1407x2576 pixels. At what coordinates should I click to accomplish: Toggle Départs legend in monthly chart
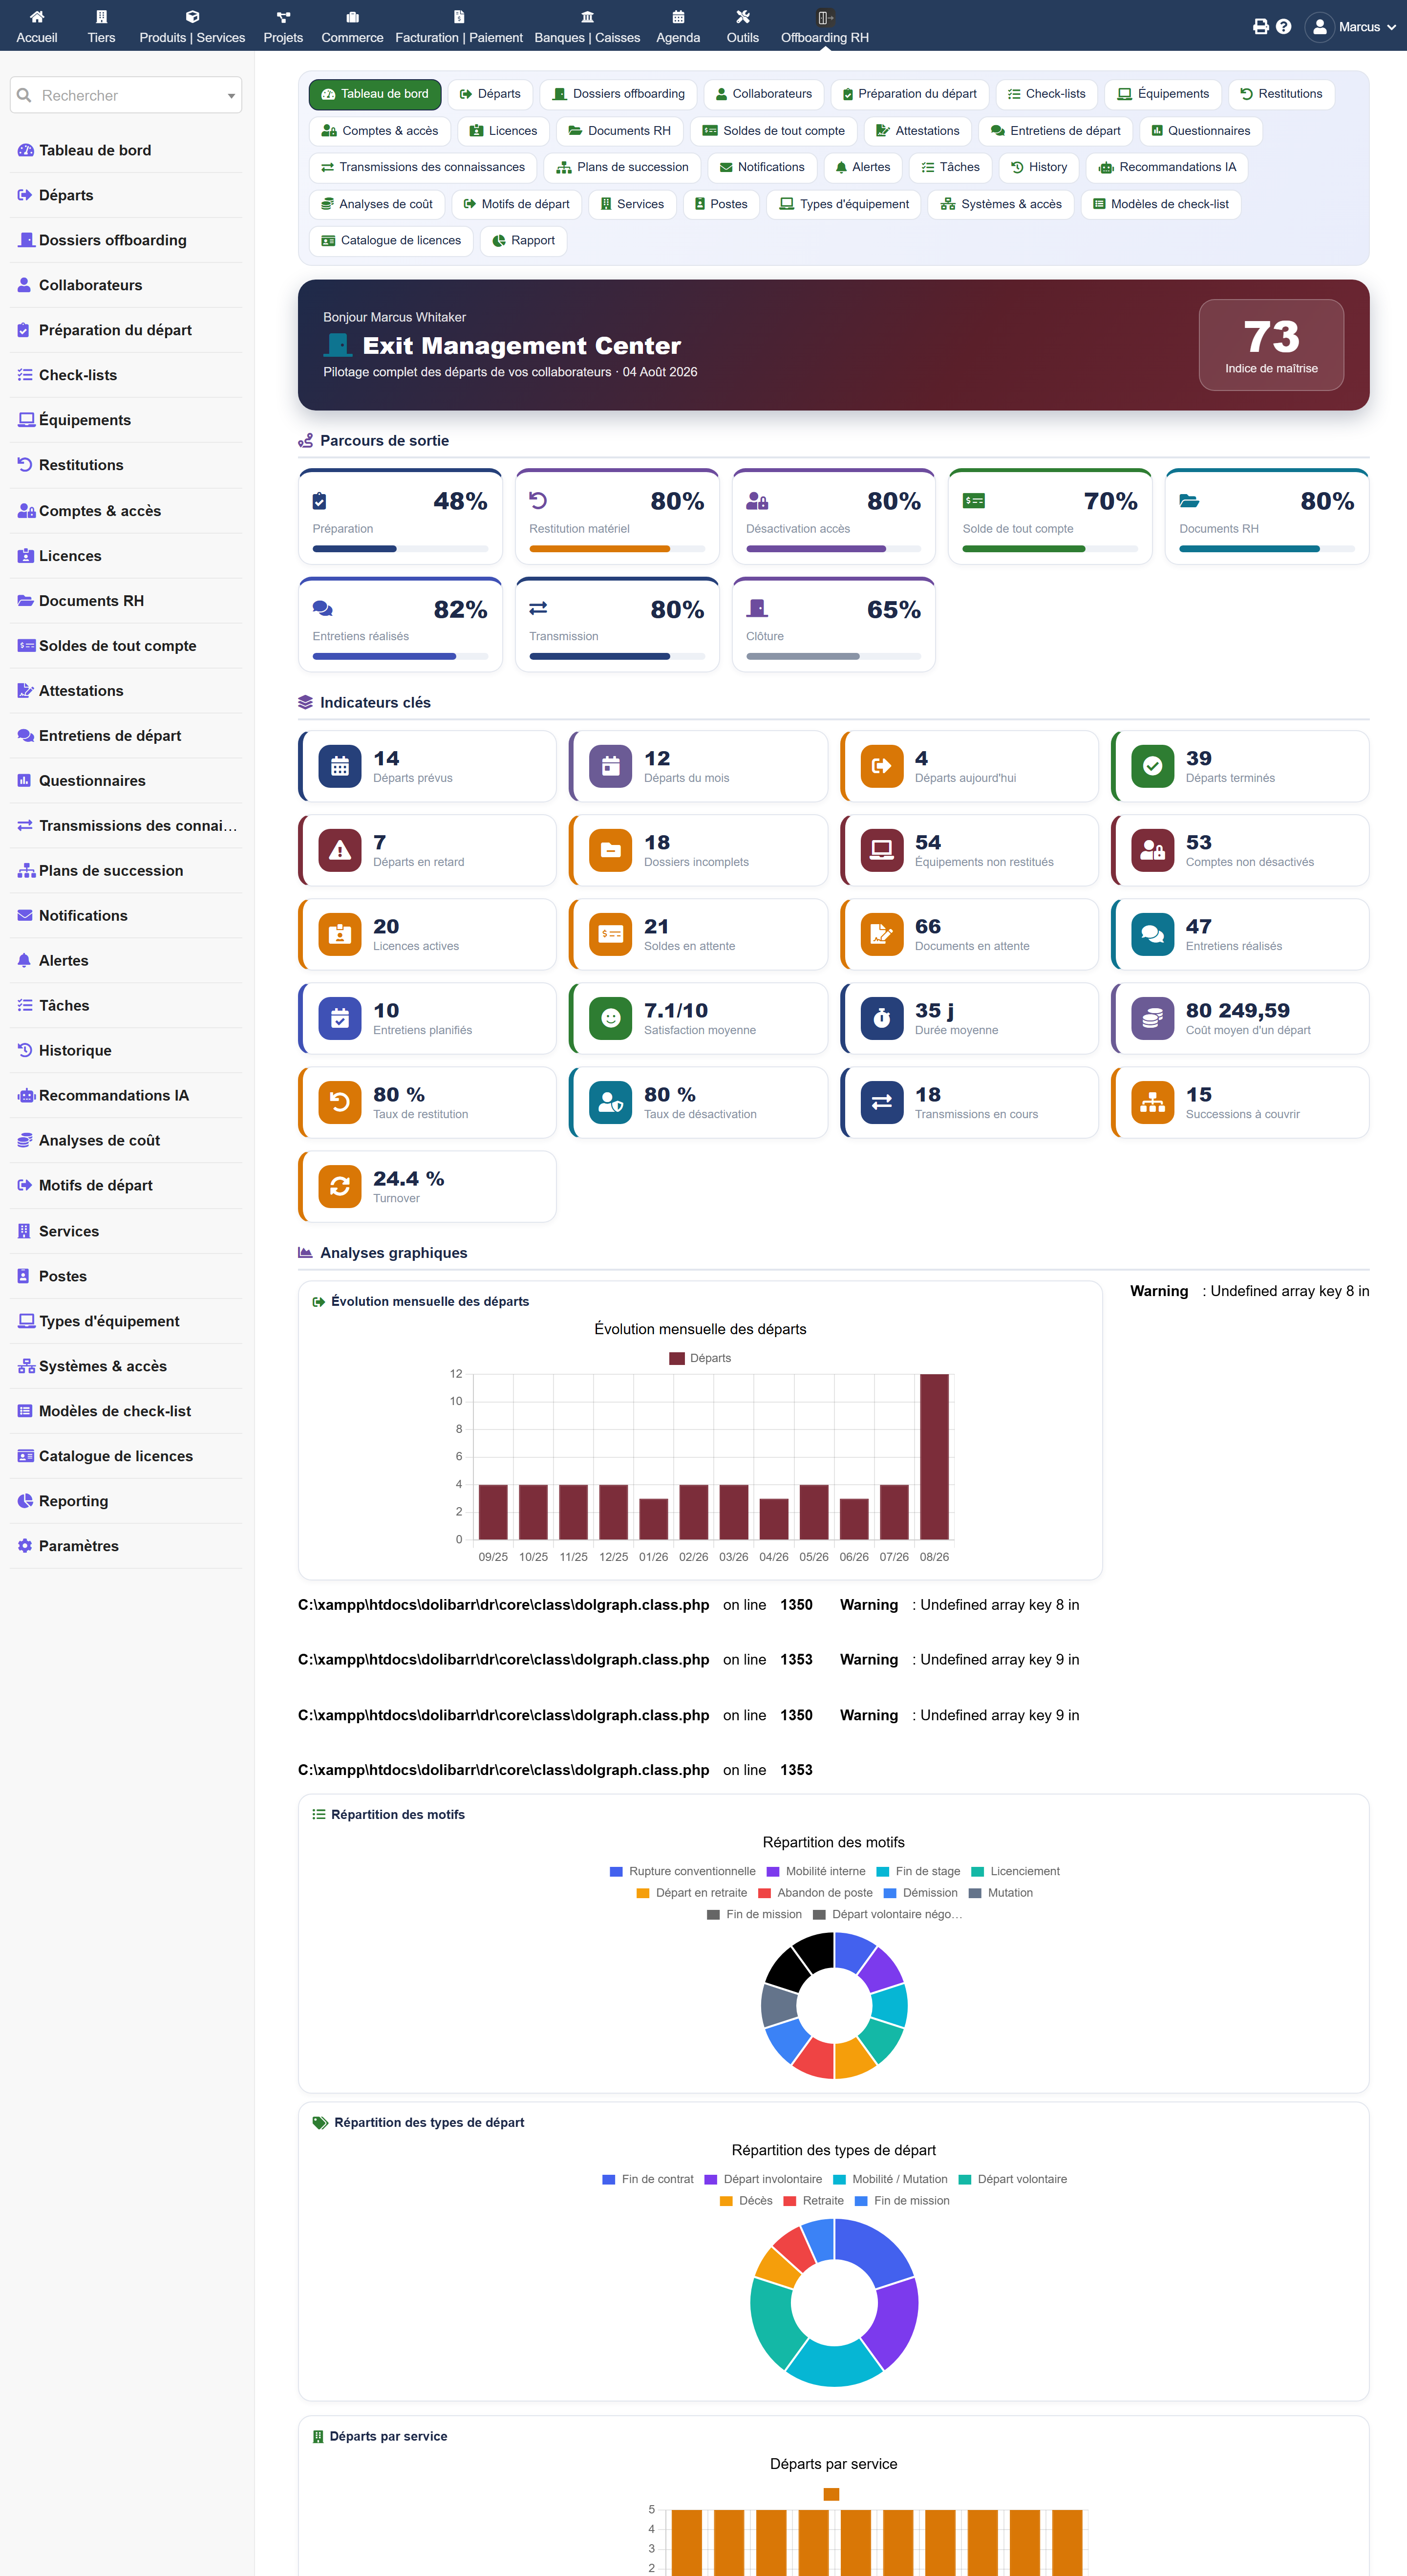coord(700,1358)
